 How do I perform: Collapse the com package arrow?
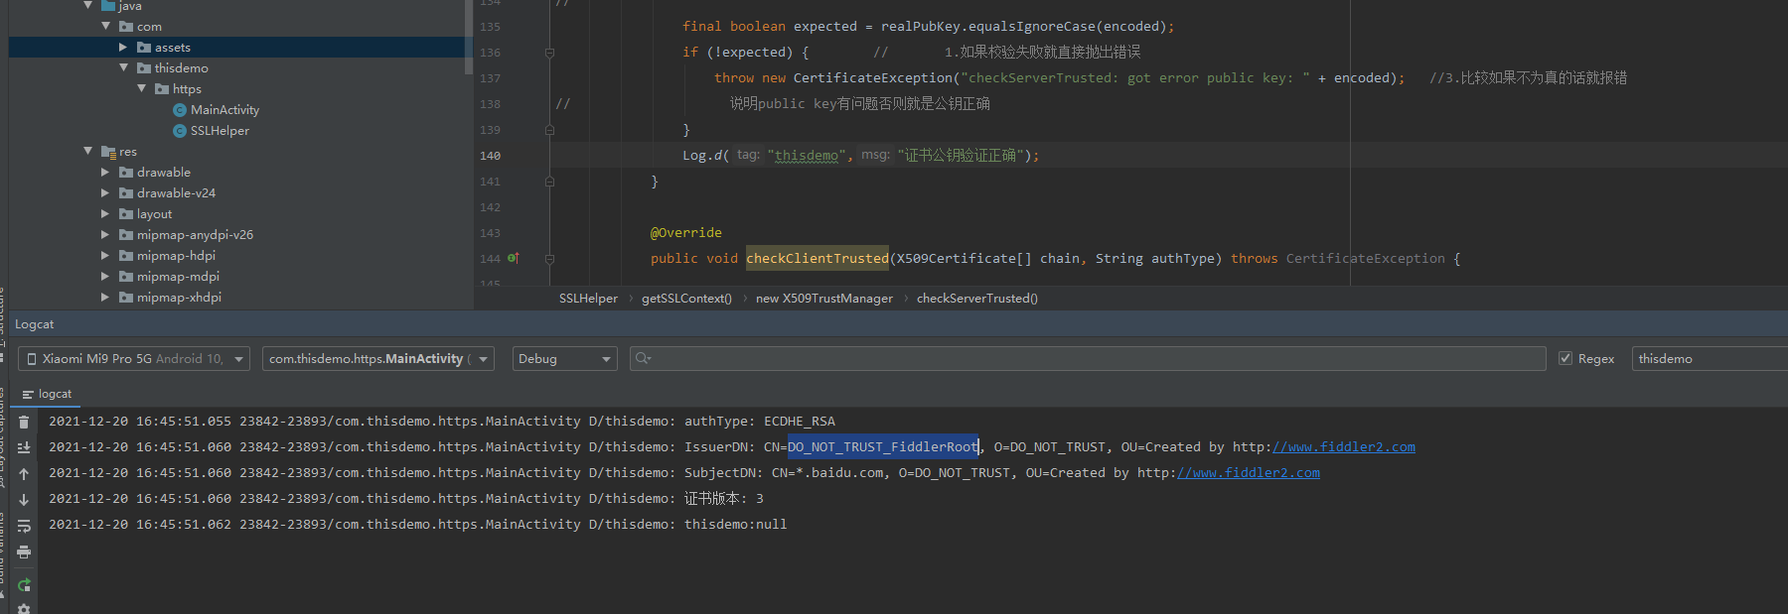point(105,27)
